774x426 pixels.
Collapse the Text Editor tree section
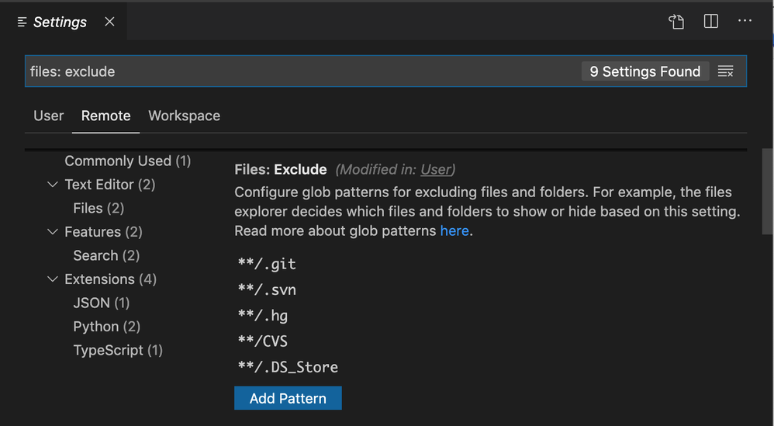pos(52,184)
